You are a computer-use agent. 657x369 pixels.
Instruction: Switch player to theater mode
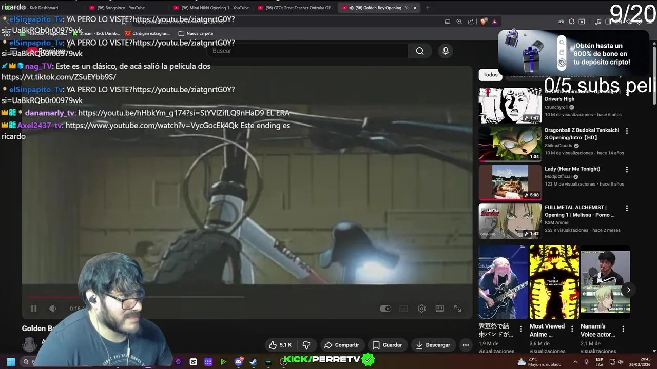click(440, 309)
